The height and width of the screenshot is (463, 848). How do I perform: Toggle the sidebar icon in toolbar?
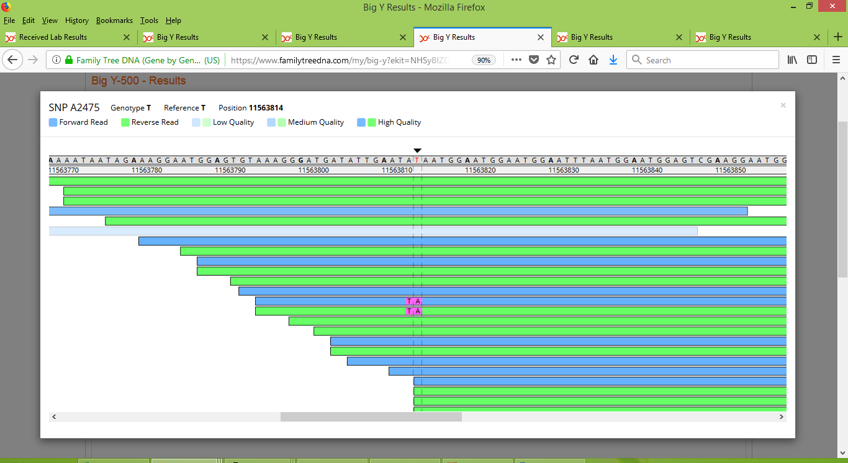(x=812, y=60)
